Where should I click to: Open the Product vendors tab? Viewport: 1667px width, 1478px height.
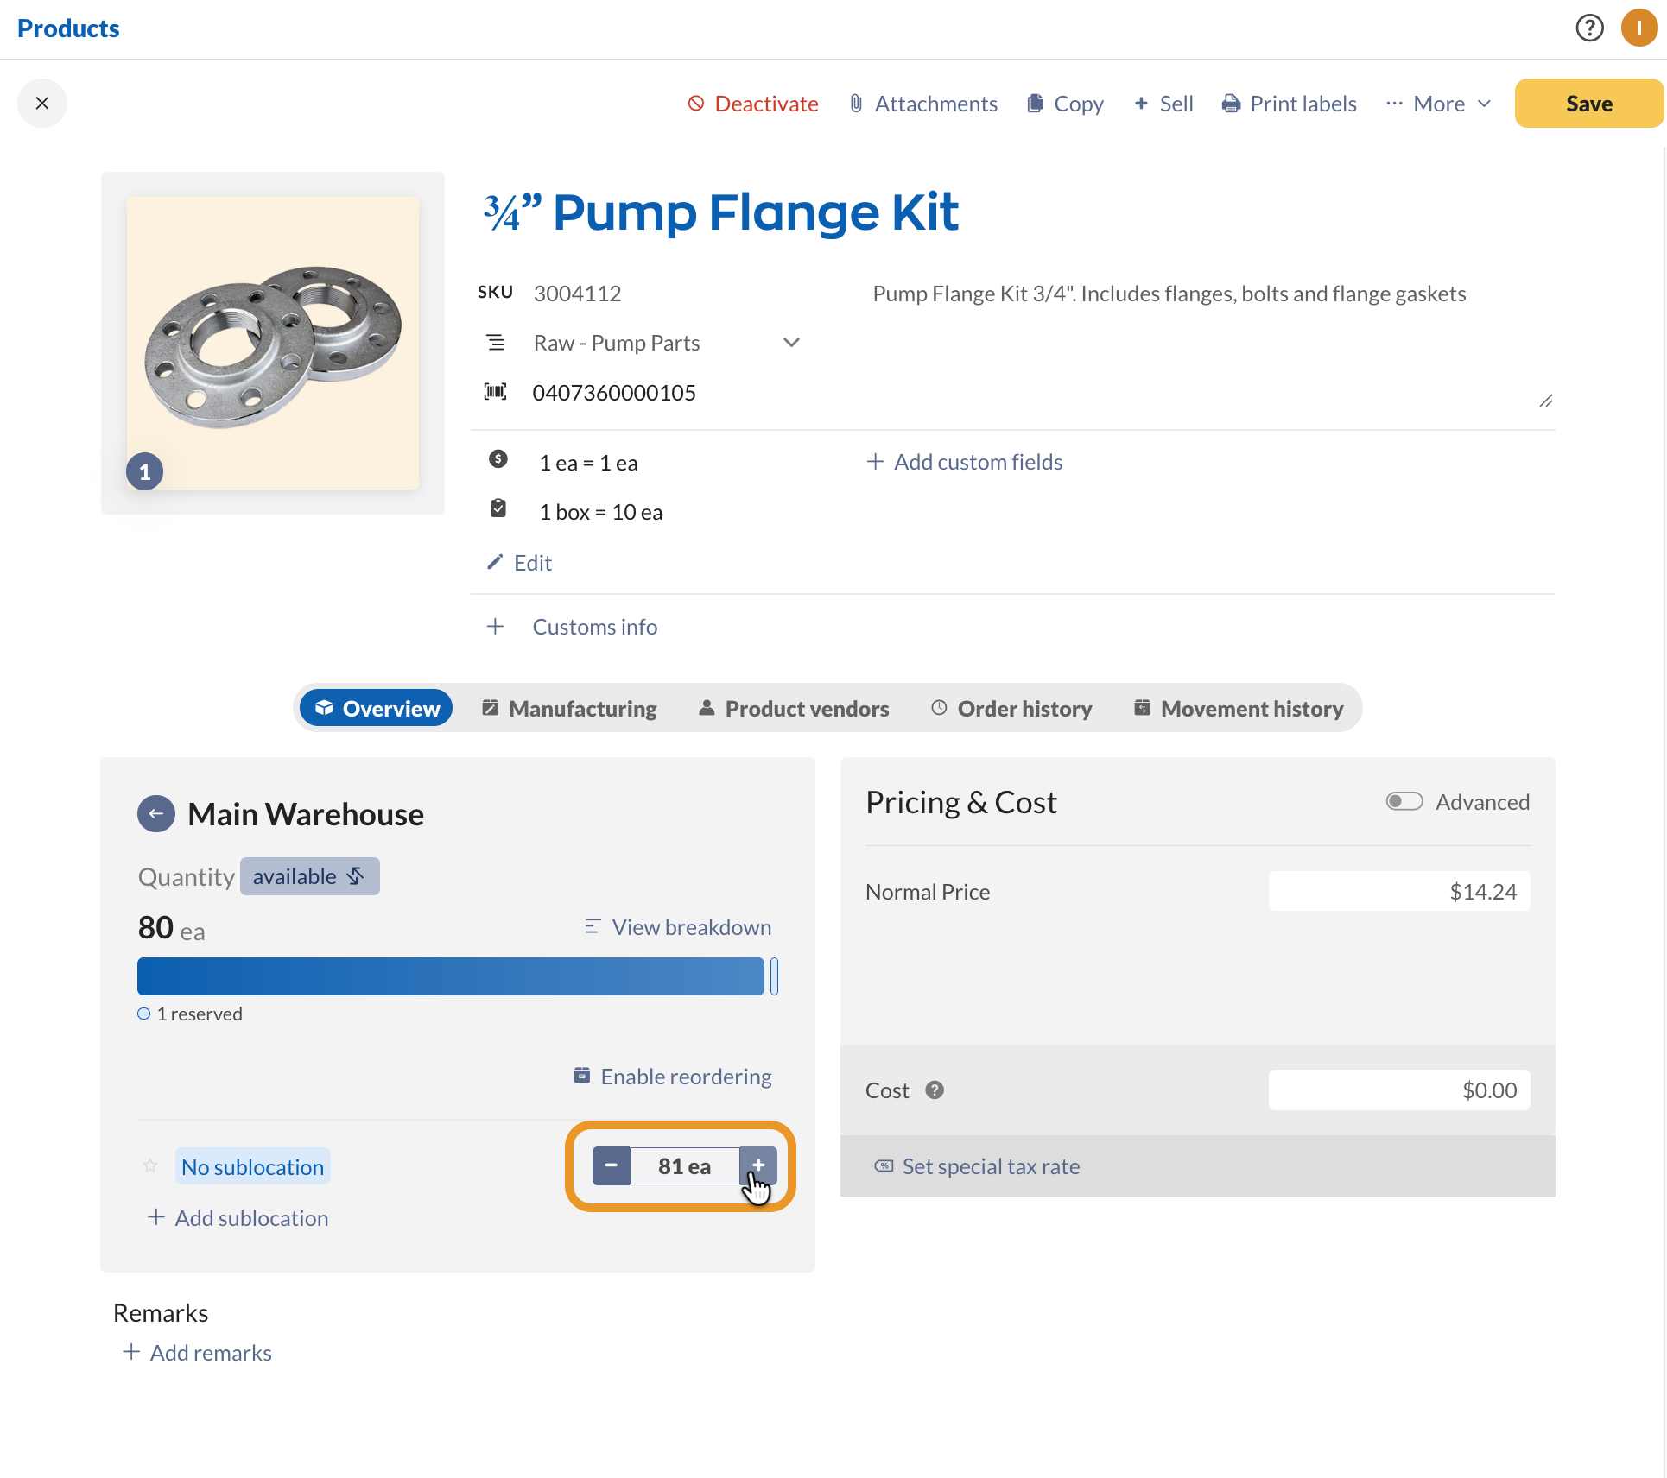pos(794,708)
